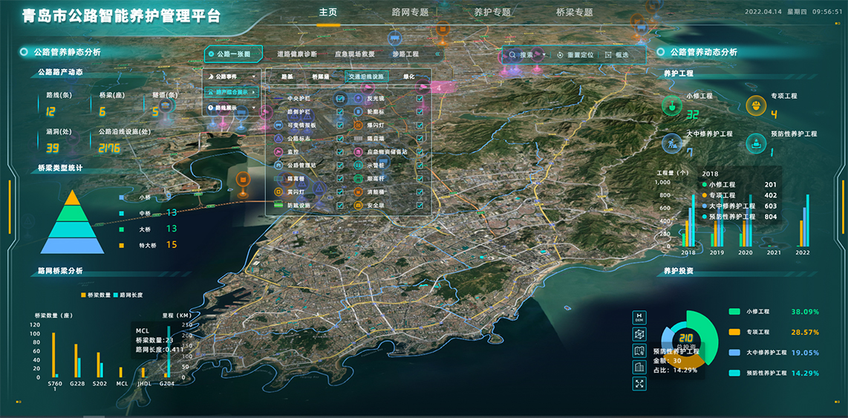Click the 专项工程 orange legend swatch

pos(735,332)
